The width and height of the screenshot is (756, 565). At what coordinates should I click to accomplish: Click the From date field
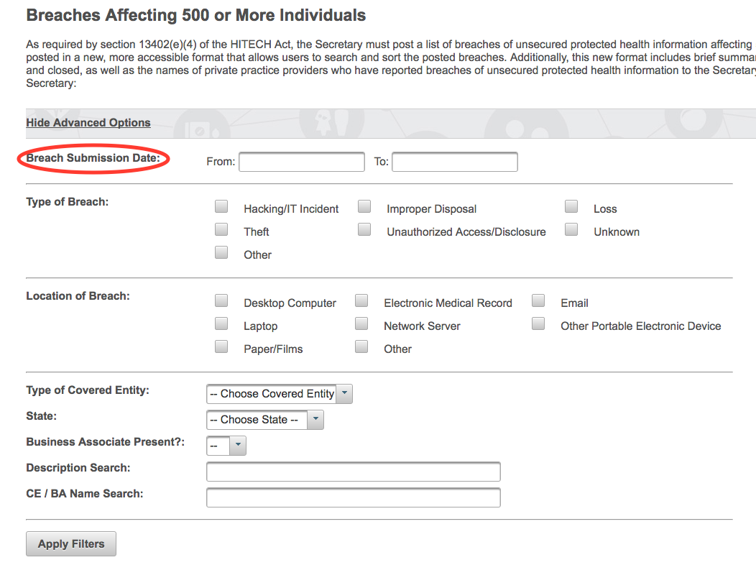[301, 161]
